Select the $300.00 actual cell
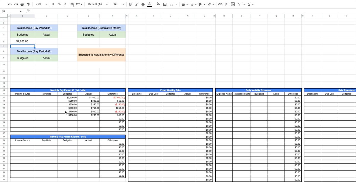Image resolution: width=356 pixels, height=182 pixels. tap(88, 101)
